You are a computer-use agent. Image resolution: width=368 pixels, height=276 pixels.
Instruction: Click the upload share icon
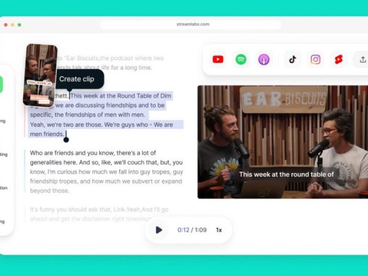[362, 59]
